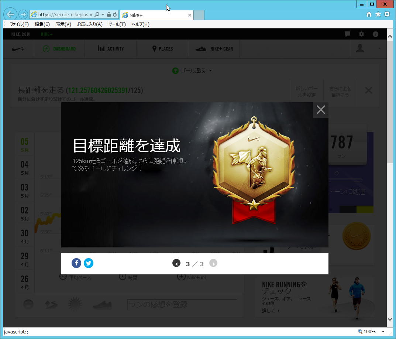Open Favorites star
This screenshot has height=339, width=396.
click(378, 14)
